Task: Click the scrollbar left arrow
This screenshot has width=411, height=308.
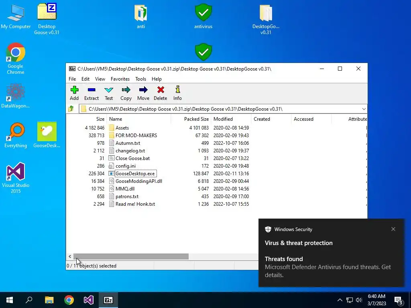Action: 70,256
